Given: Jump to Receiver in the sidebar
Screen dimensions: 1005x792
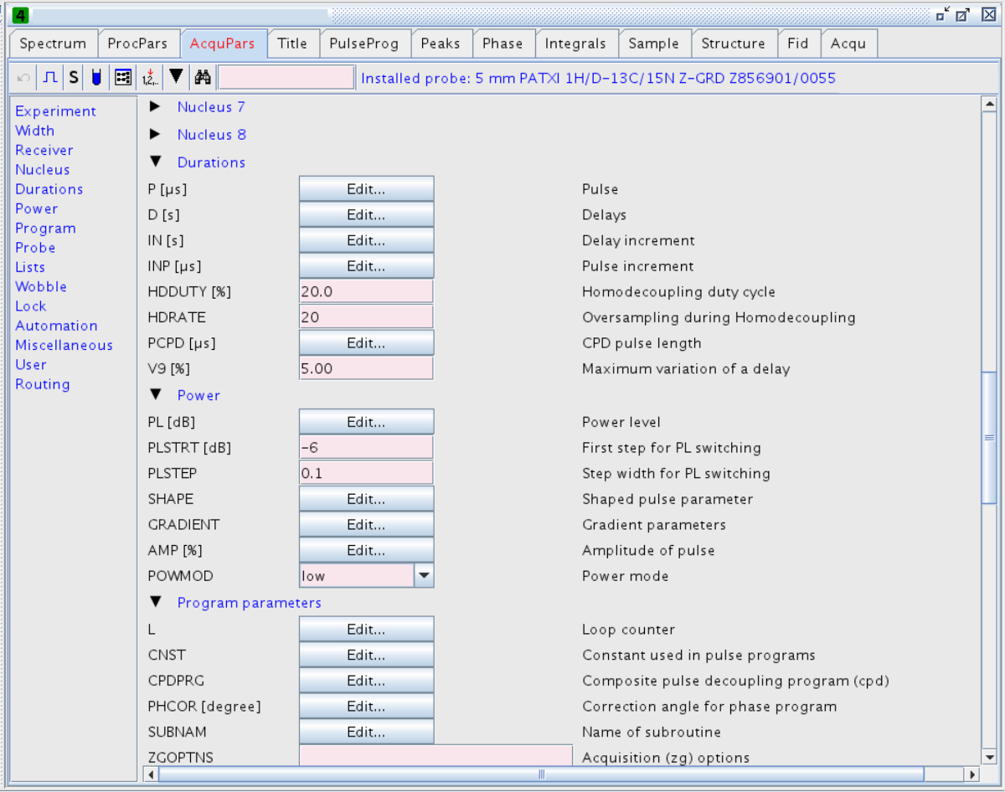Looking at the screenshot, I should pos(44,150).
